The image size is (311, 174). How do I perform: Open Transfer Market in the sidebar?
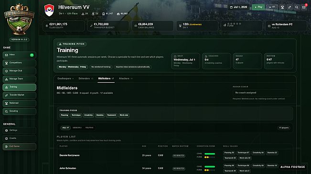point(19,95)
